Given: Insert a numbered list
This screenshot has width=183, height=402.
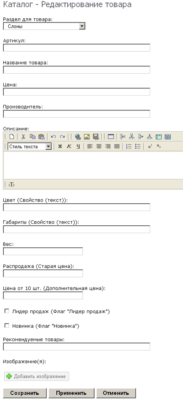Looking at the screenshot, I should pos(129,147).
